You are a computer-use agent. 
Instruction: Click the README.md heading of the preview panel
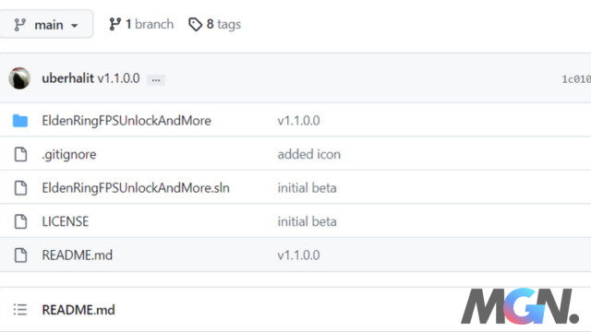(x=78, y=310)
